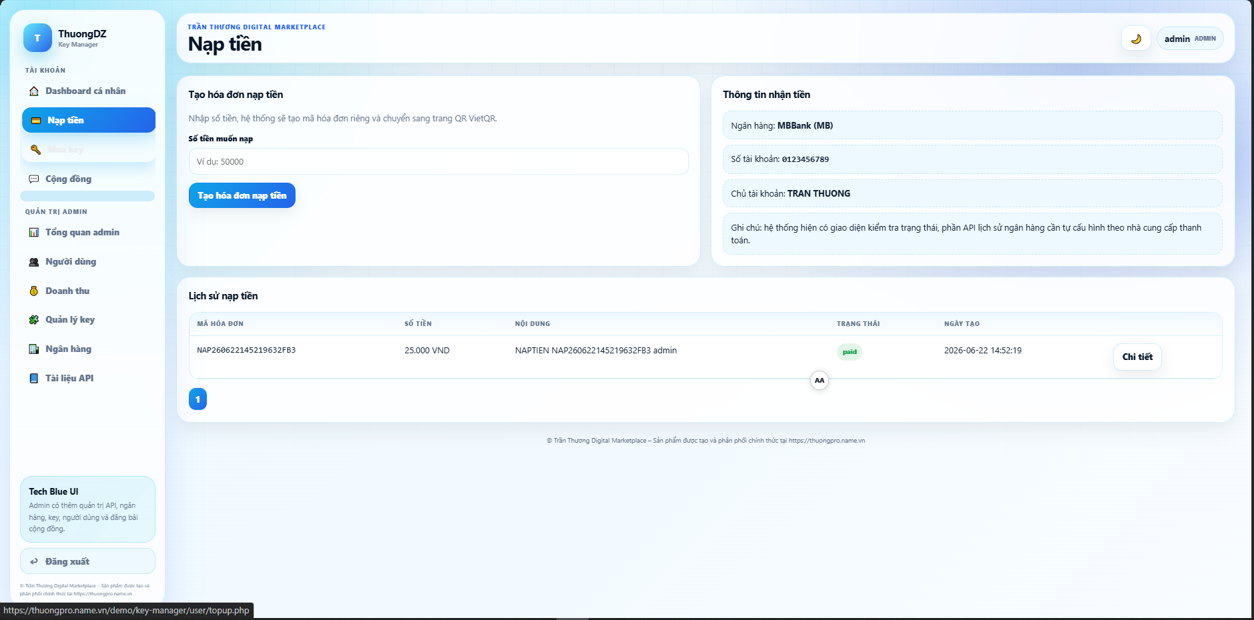Click the Cộng đồng chat icon
The image size is (1254, 620).
(34, 179)
